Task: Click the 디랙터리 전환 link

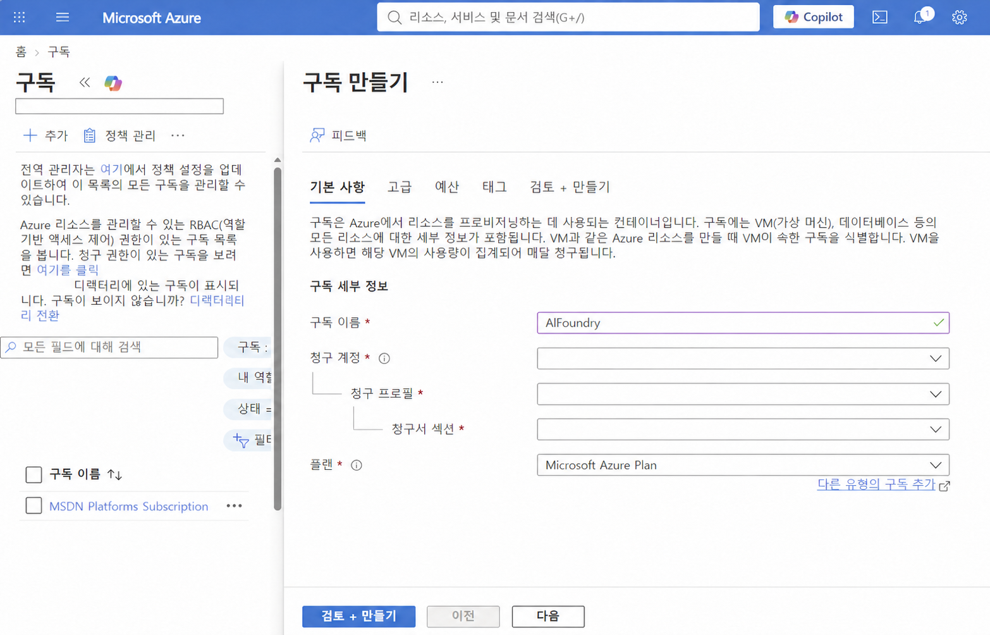Action: pyautogui.click(x=217, y=300)
